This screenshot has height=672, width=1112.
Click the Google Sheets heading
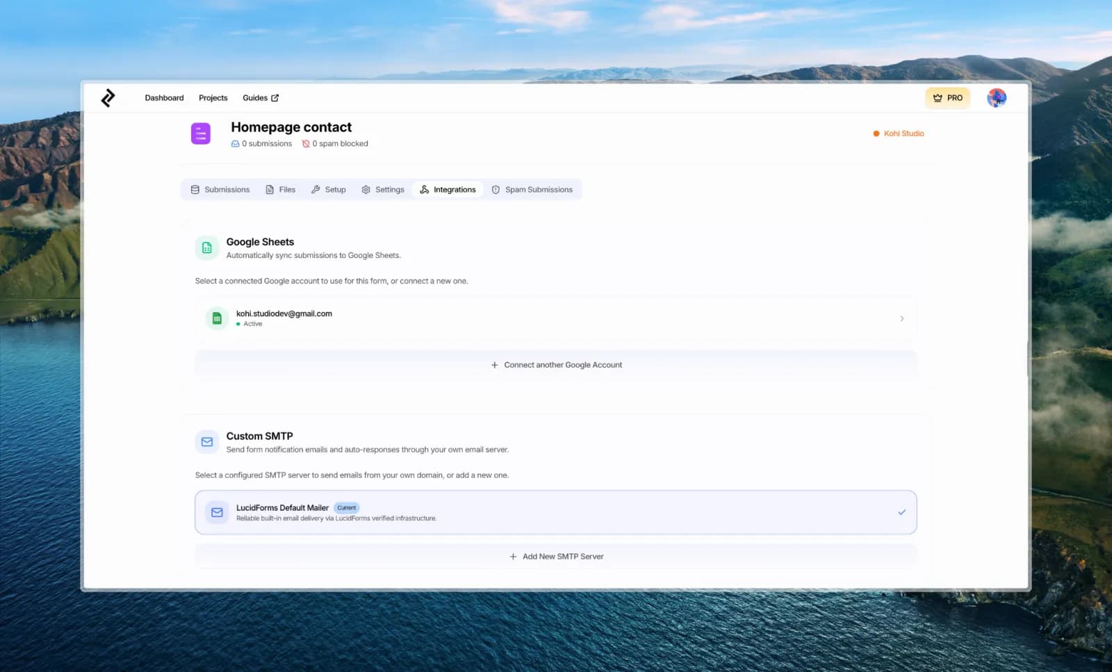coord(260,242)
